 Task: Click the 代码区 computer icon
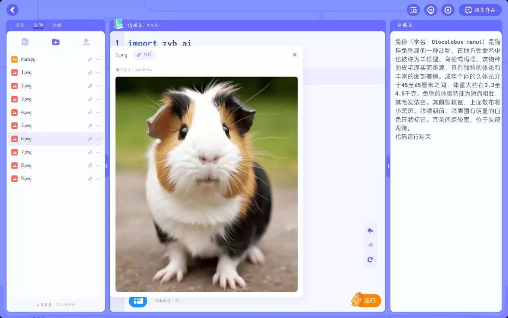pyautogui.click(x=118, y=24)
